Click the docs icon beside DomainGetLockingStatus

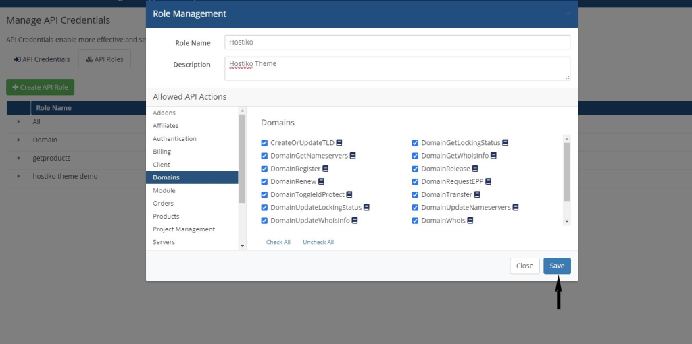pyautogui.click(x=505, y=143)
